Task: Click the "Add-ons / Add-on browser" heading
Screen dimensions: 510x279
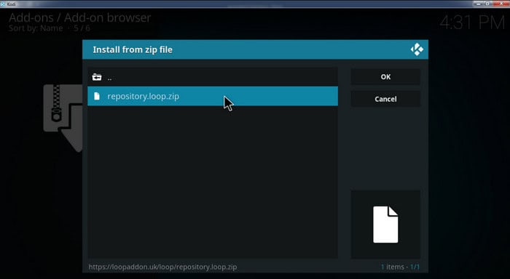Action: (x=79, y=17)
